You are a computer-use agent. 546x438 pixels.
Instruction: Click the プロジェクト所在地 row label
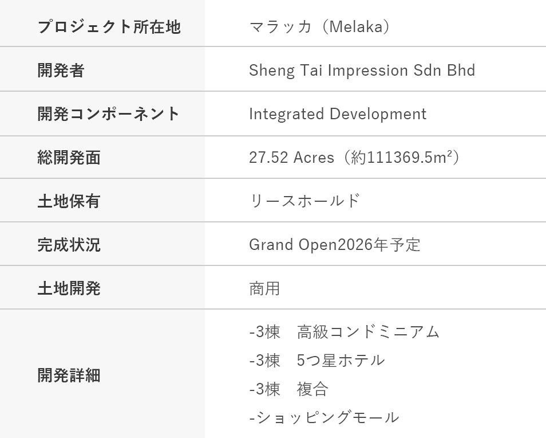(109, 27)
